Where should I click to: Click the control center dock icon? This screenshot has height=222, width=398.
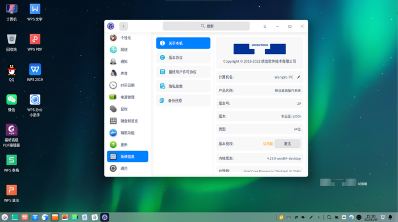pyautogui.click(x=105, y=217)
